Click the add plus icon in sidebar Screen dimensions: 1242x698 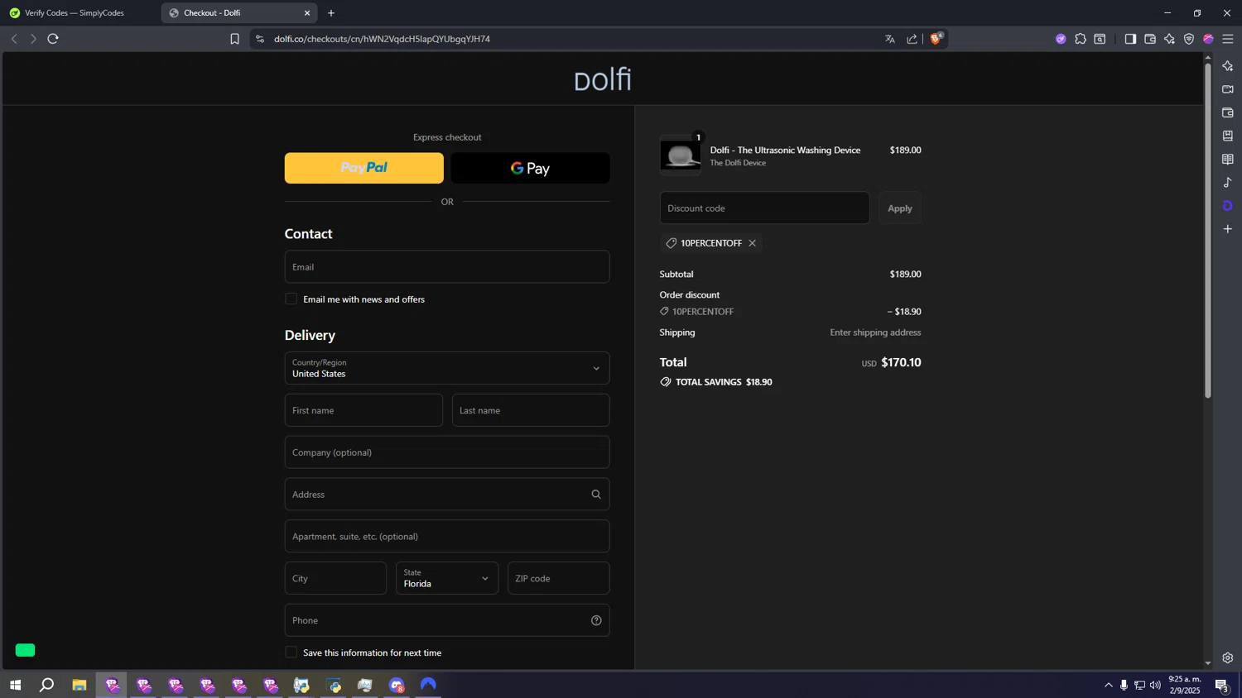tap(1228, 229)
